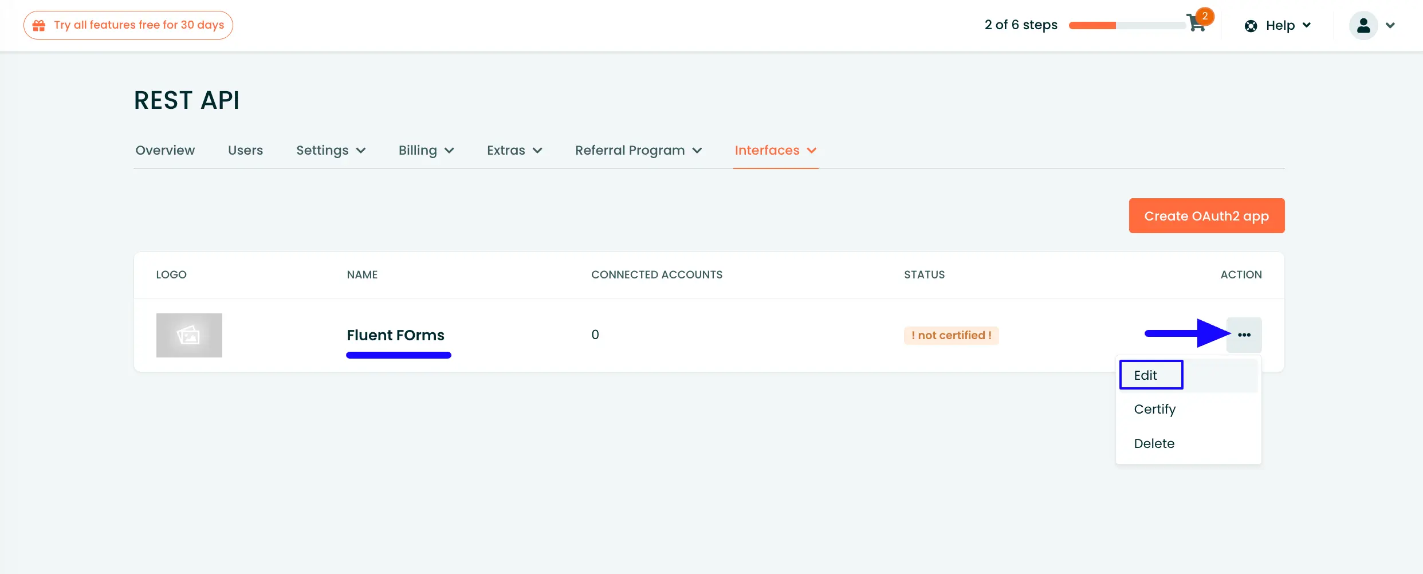Click the gift icon in the trial banner
This screenshot has width=1423, height=574.
click(39, 25)
